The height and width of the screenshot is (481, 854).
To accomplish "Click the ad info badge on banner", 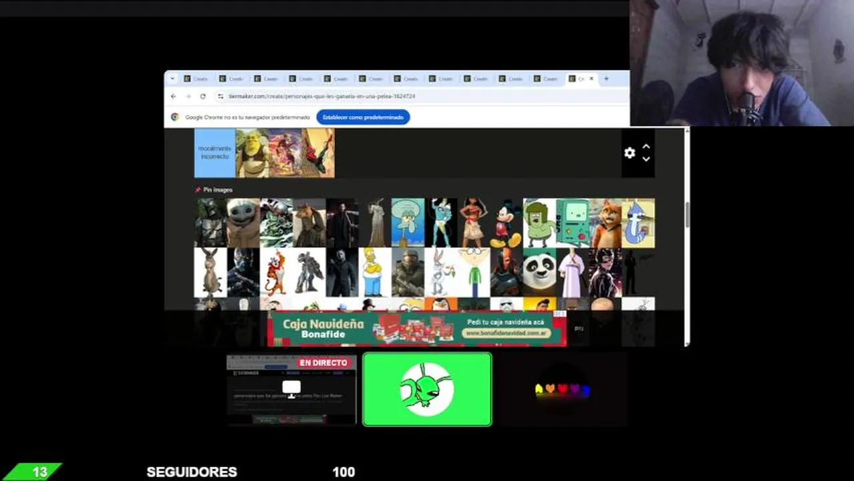I will pyautogui.click(x=560, y=314).
